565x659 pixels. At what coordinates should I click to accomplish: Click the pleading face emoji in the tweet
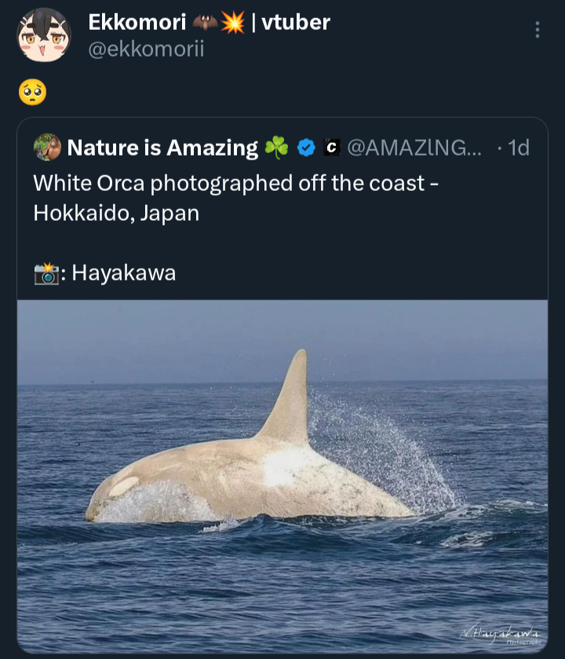click(32, 93)
